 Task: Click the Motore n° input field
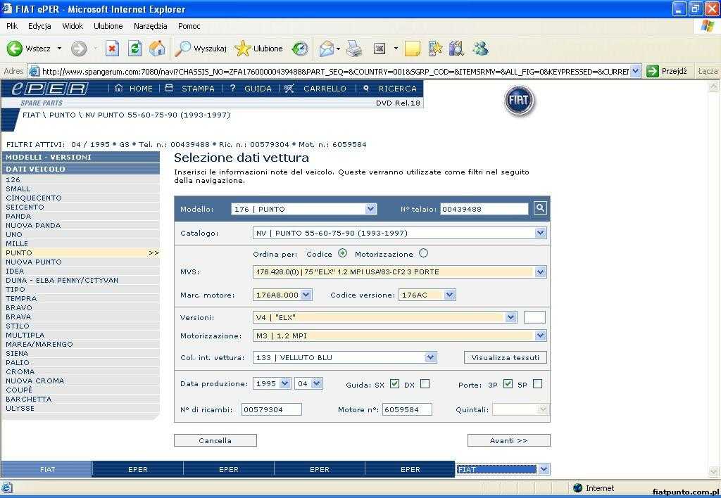tap(407, 409)
